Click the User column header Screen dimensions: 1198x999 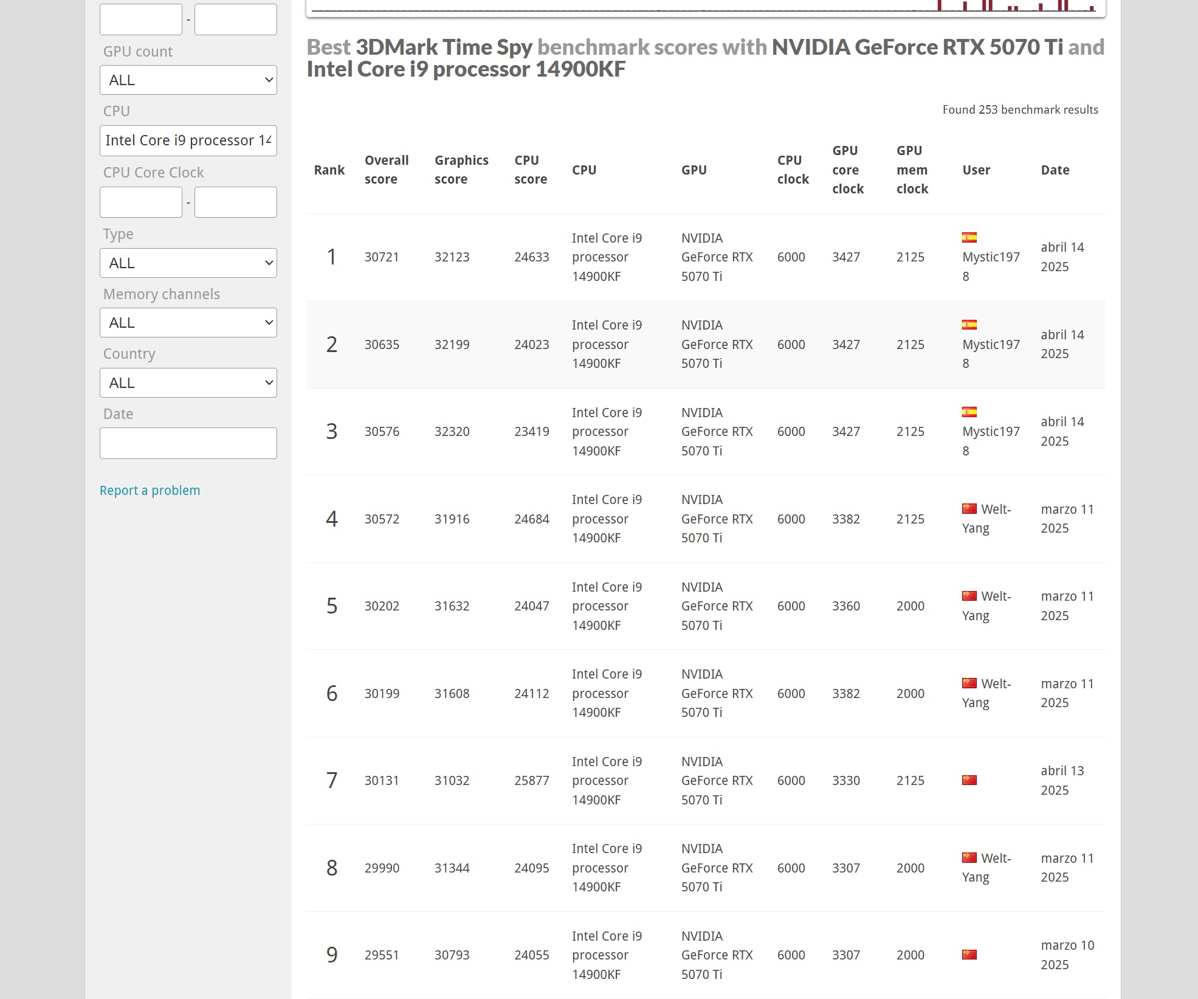(x=976, y=170)
